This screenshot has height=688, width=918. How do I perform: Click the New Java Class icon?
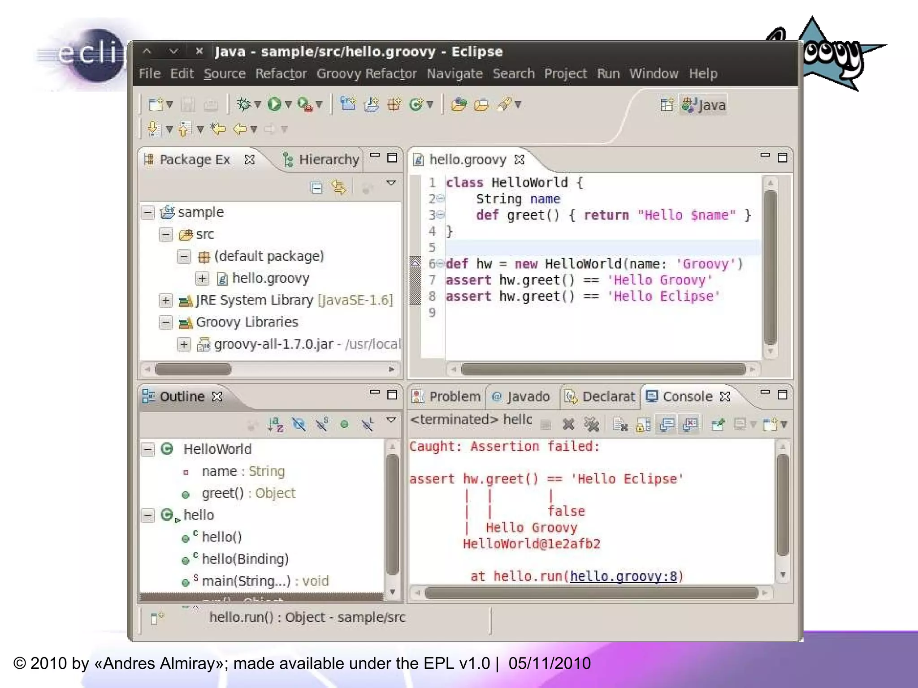[416, 104]
